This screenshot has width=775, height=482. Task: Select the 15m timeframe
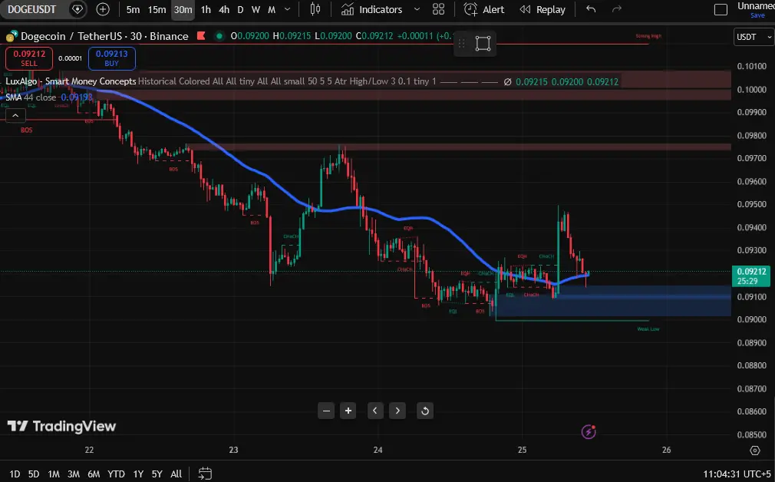pyautogui.click(x=157, y=9)
